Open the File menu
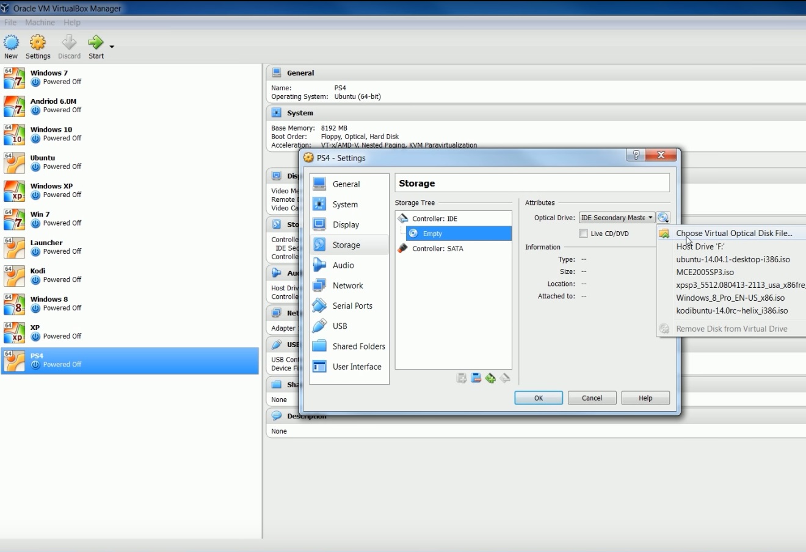The width and height of the screenshot is (806, 552). pos(10,23)
